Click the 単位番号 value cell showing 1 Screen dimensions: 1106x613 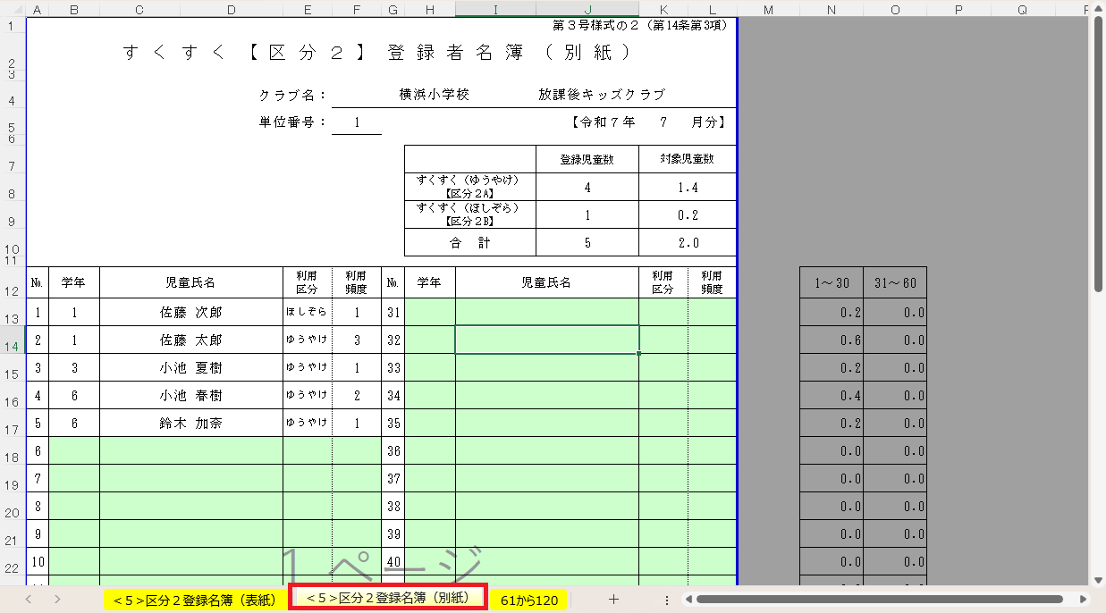point(356,122)
